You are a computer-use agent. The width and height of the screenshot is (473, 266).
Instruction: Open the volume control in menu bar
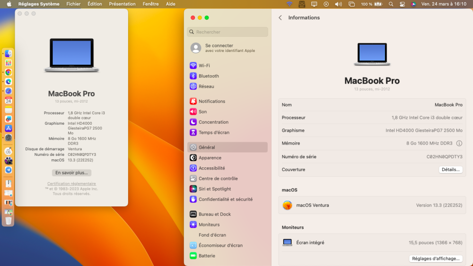[x=339, y=4]
